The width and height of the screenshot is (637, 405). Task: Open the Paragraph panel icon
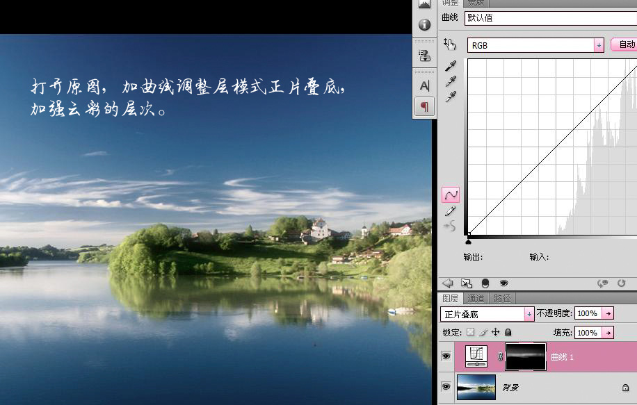click(424, 107)
